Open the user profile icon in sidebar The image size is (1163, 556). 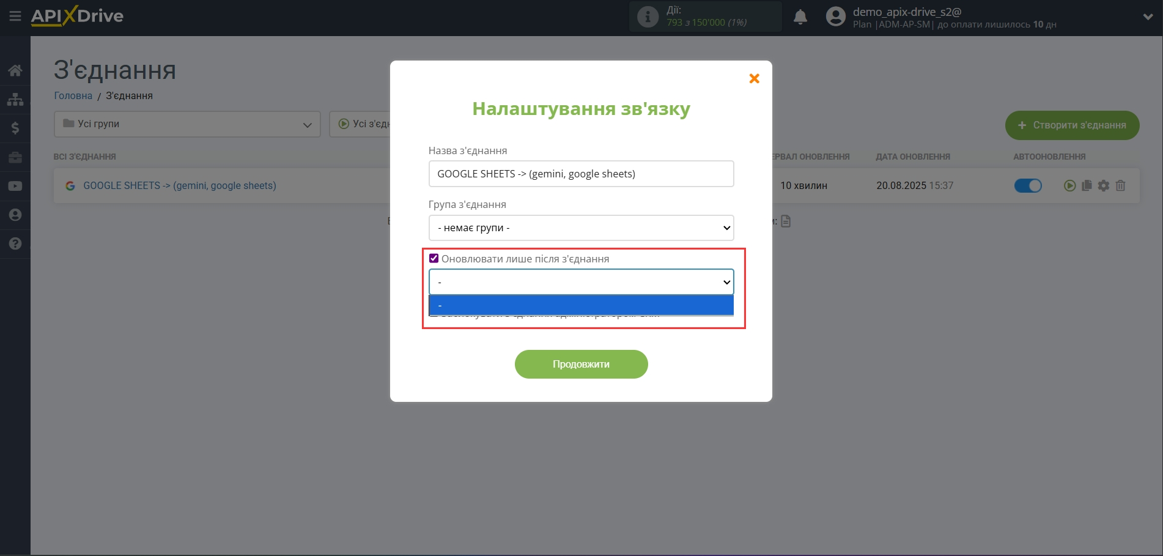coord(15,215)
